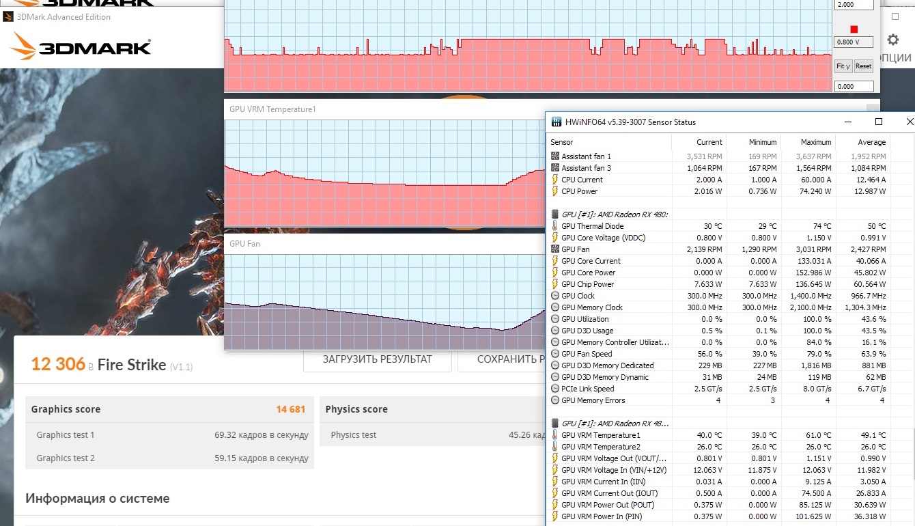915x526 pixels.
Task: Open the red graph color swatch
Action: point(854,29)
